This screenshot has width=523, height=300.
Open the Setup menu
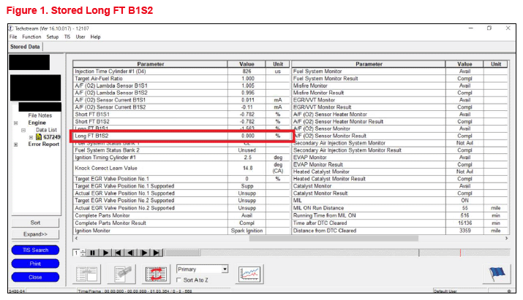tap(53, 36)
